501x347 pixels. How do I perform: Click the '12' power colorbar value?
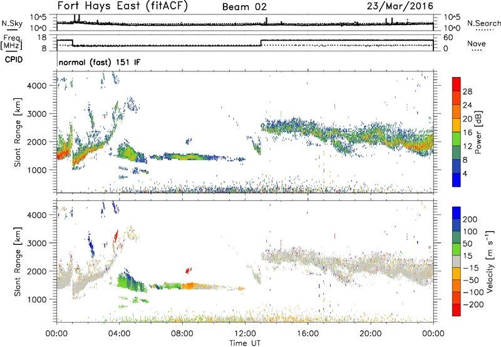467,147
